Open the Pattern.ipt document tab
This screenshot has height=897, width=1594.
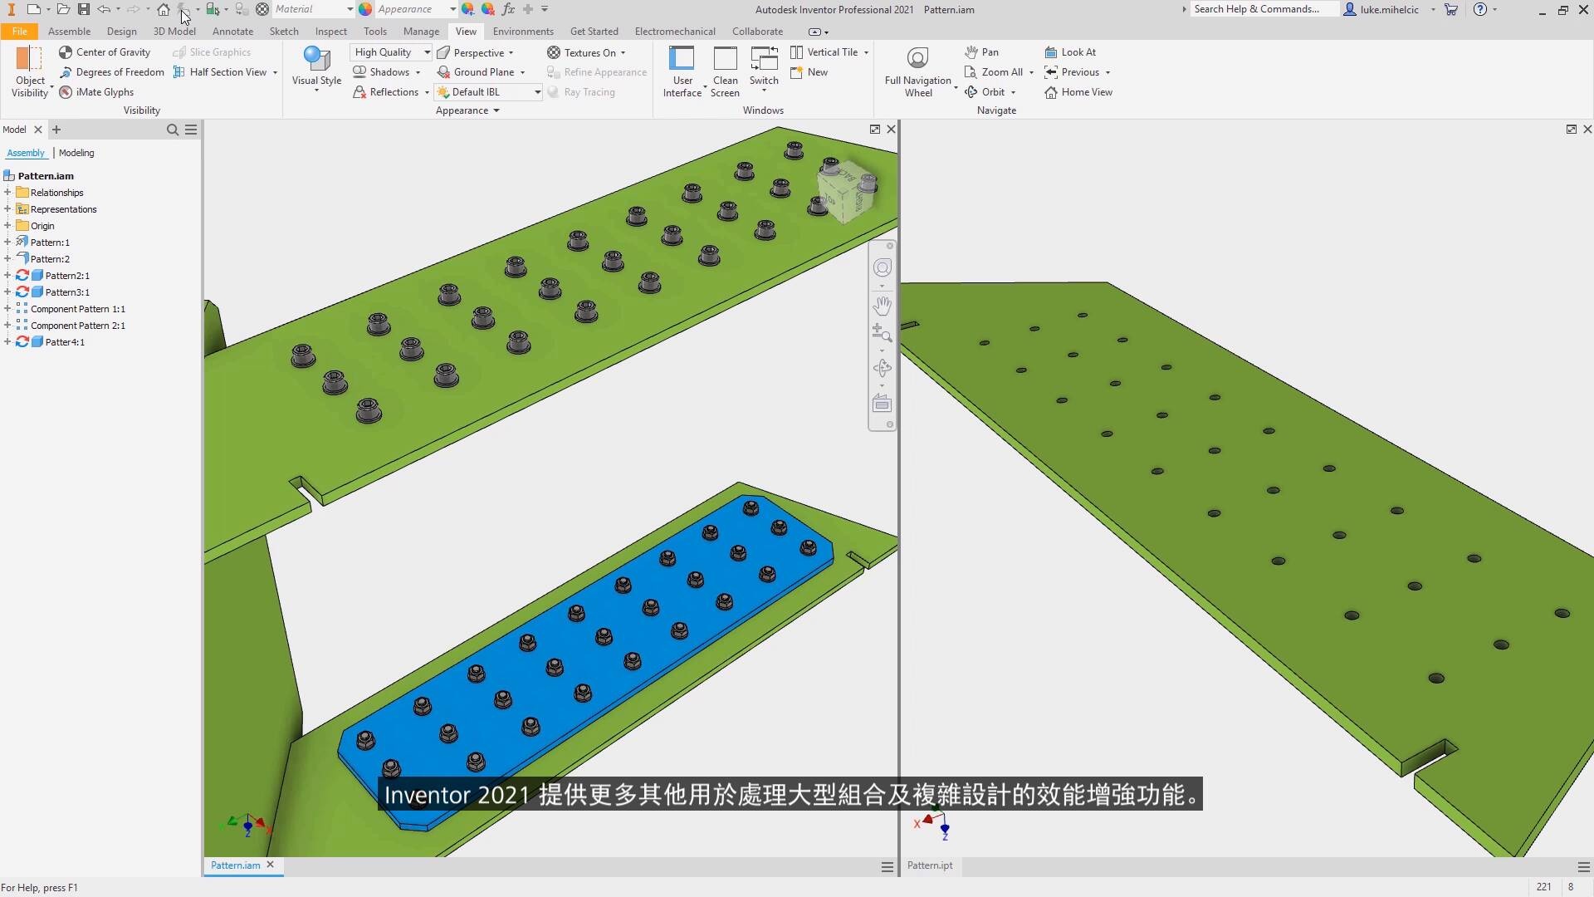coord(929,865)
